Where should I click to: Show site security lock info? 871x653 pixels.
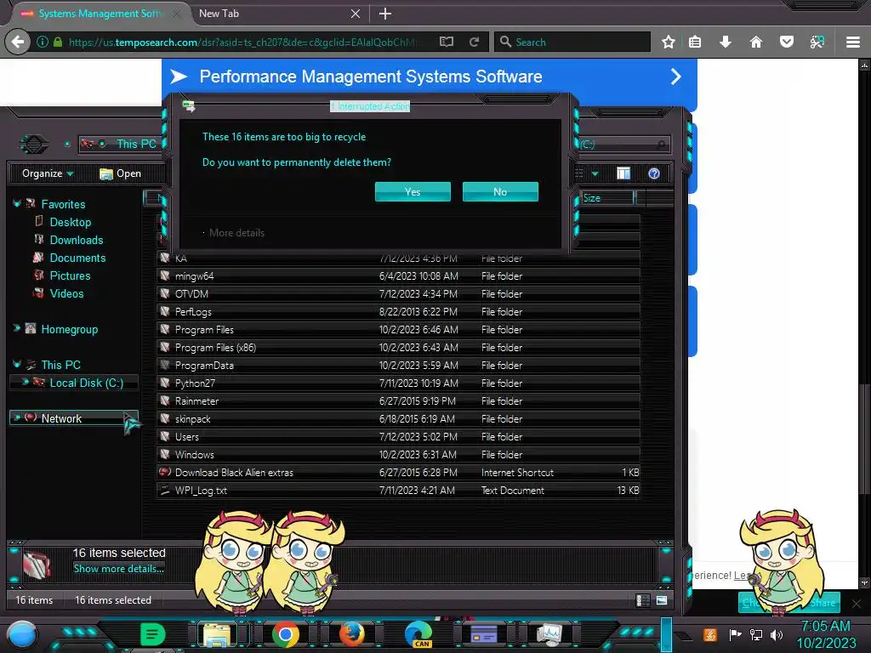pyautogui.click(x=57, y=42)
